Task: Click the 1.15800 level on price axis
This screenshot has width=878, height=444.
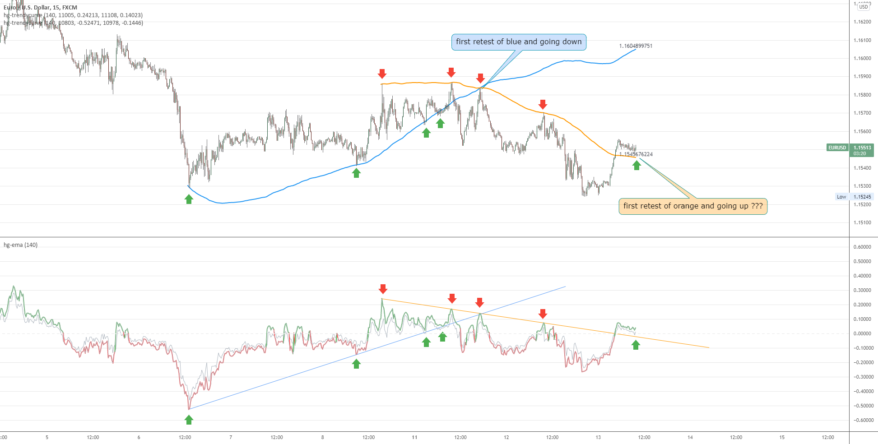Action: coord(862,95)
